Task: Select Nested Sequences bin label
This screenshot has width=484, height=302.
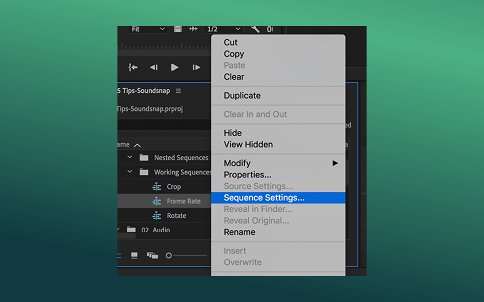Action: 181,158
